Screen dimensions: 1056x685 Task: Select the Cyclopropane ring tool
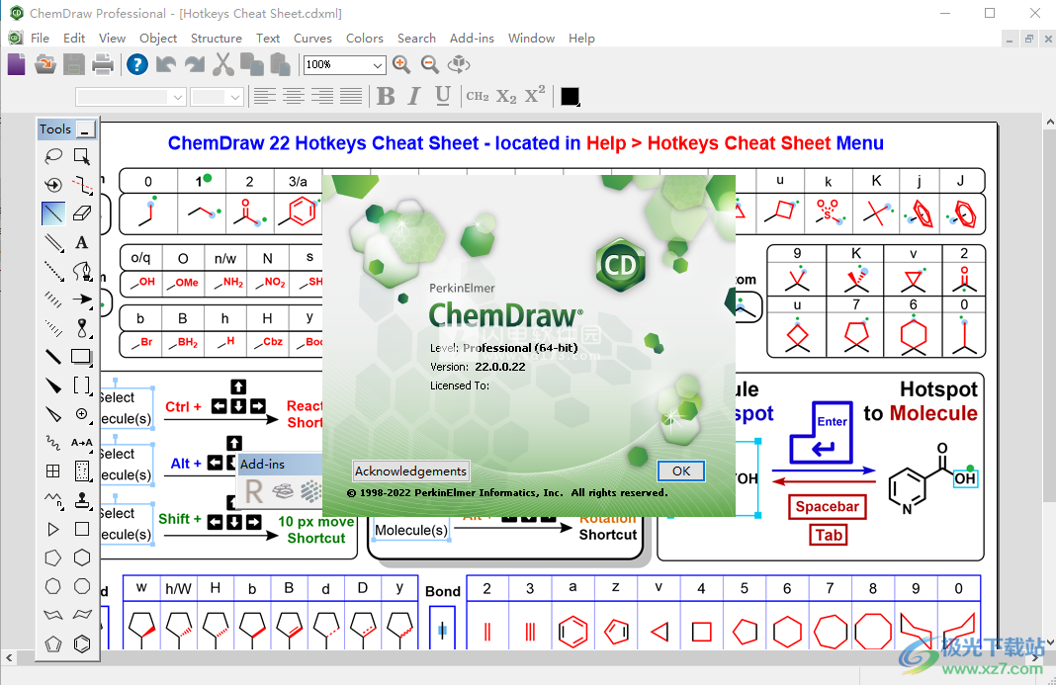pyautogui.click(x=53, y=529)
